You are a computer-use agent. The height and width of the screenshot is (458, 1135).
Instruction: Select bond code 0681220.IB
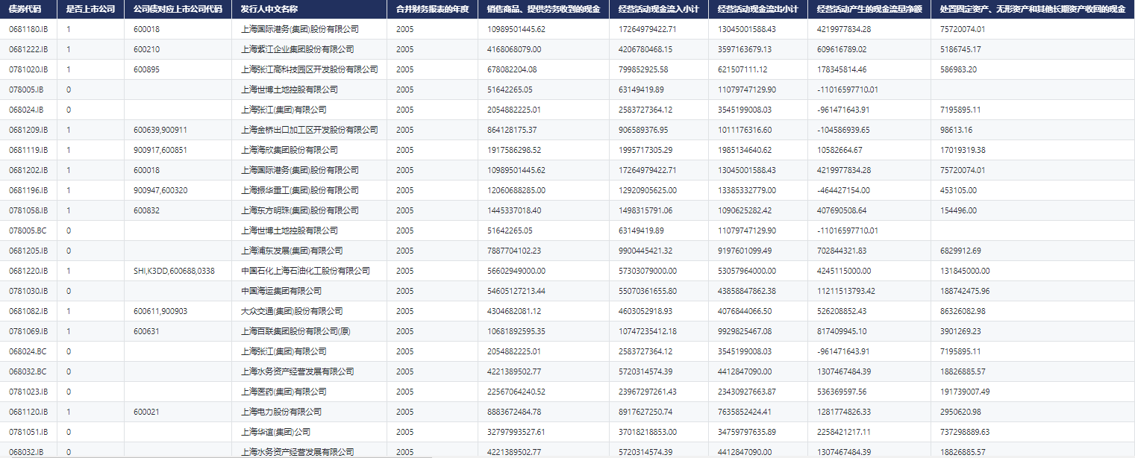pos(28,271)
